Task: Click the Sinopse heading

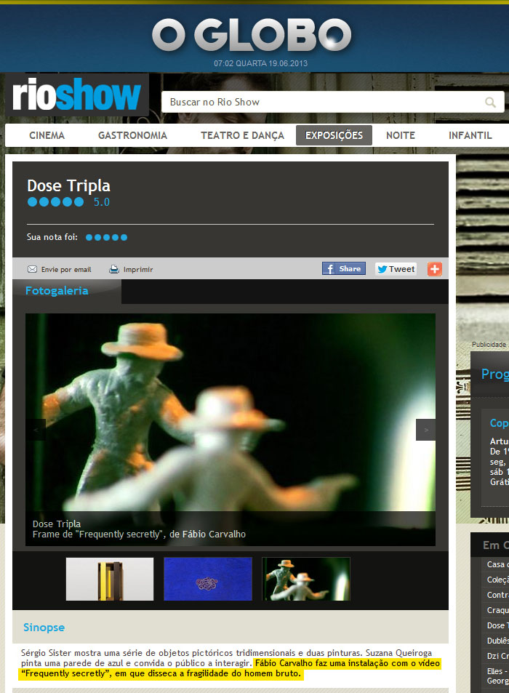Action: 44,628
